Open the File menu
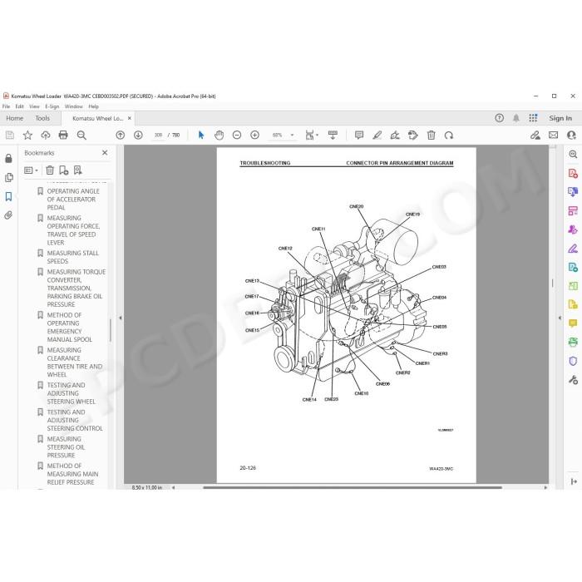The width and height of the screenshot is (582, 582). tap(7, 106)
